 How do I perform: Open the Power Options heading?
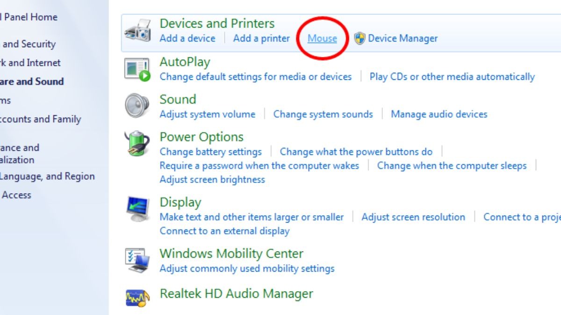tap(201, 137)
